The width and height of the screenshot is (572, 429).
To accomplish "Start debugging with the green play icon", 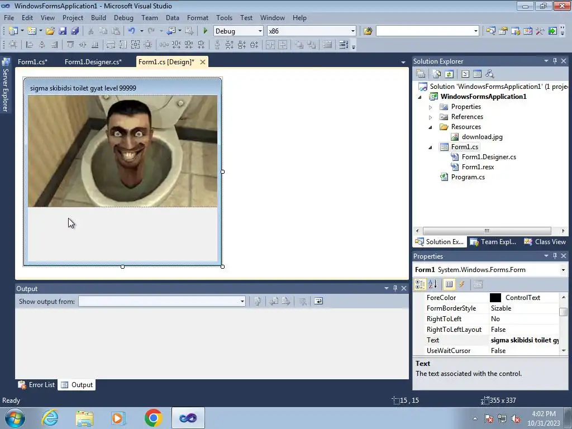I will click(205, 31).
